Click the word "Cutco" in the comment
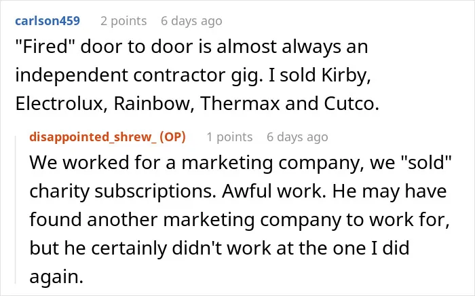 tap(348, 103)
